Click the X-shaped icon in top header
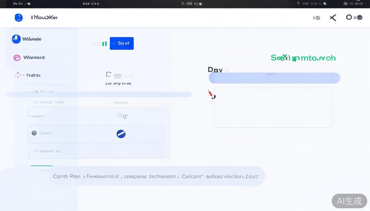Screen dimensions: 370x211 click(333, 18)
